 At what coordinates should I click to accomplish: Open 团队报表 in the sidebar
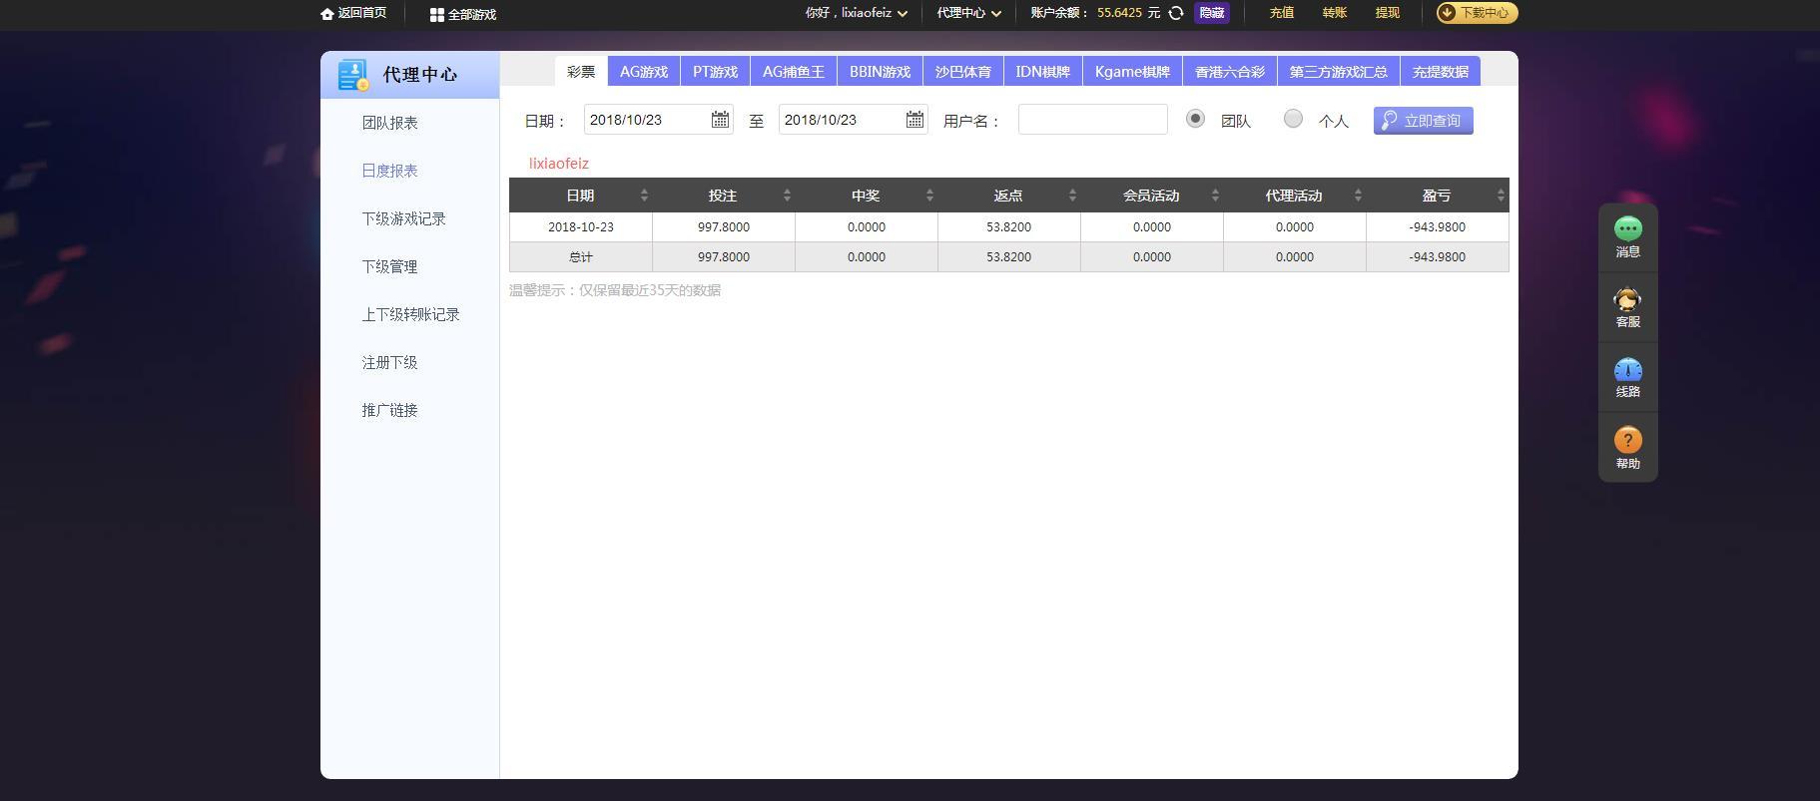[x=390, y=123]
